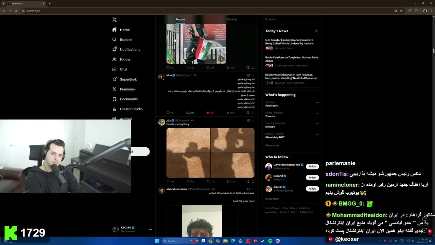This screenshot has height=245, width=435.
Task: Open SuperGrok in sidebar
Action: point(124,79)
